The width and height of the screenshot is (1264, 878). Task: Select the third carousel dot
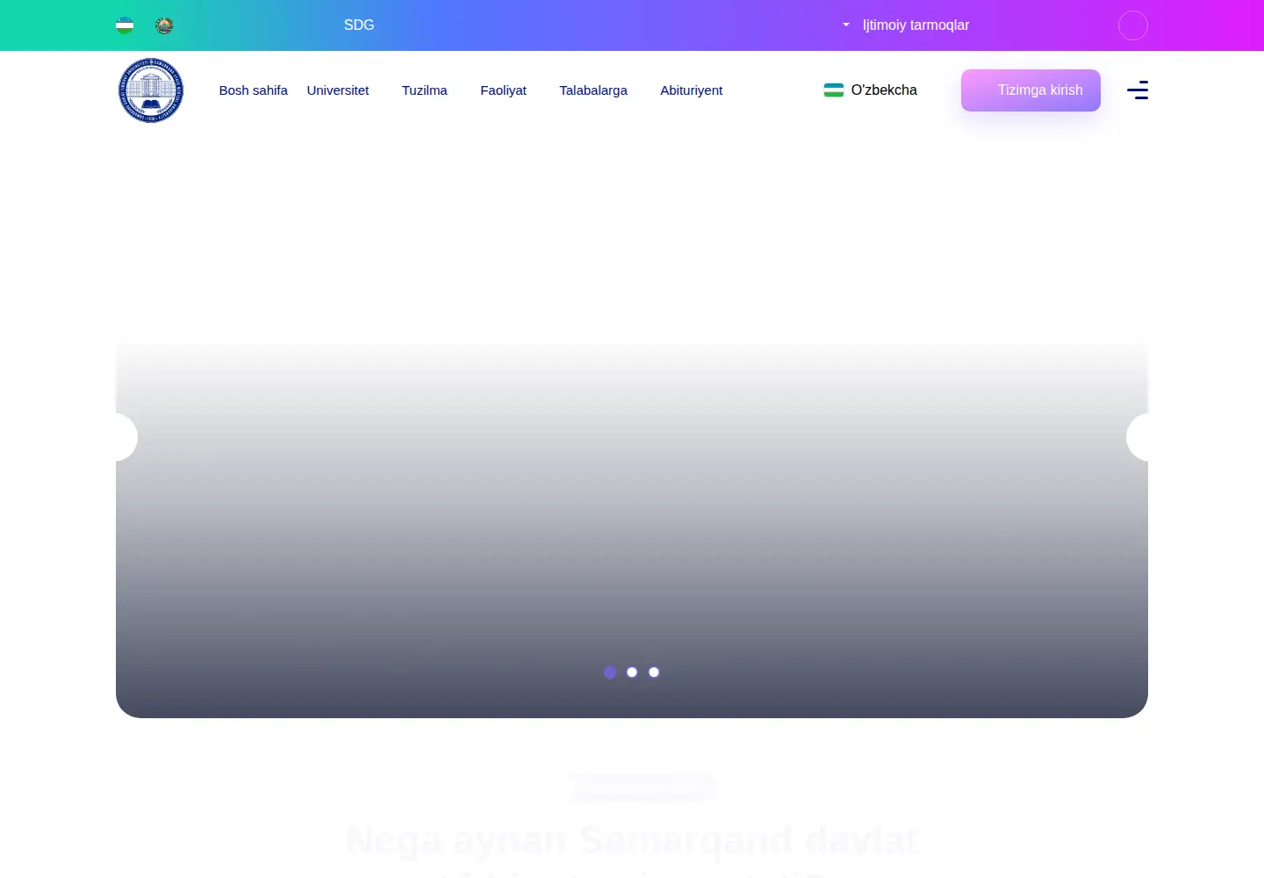pos(654,673)
